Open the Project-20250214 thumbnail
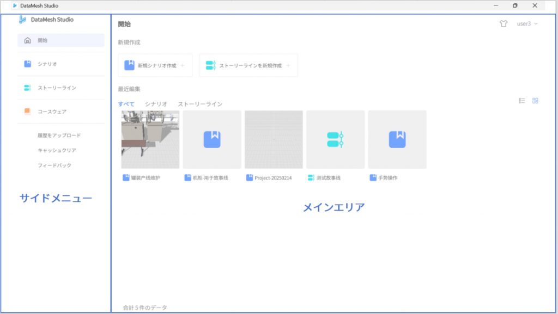Viewport: 558px width, 314px height. click(x=274, y=139)
